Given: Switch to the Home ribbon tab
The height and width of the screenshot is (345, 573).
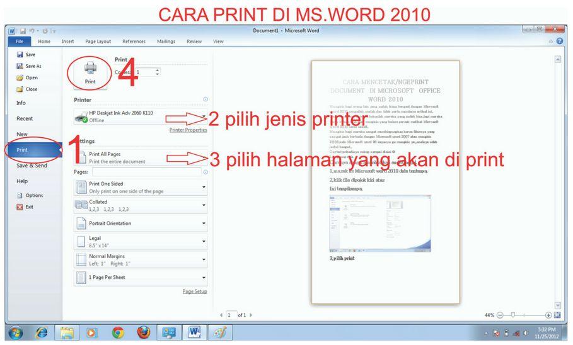Looking at the screenshot, I should tap(44, 42).
